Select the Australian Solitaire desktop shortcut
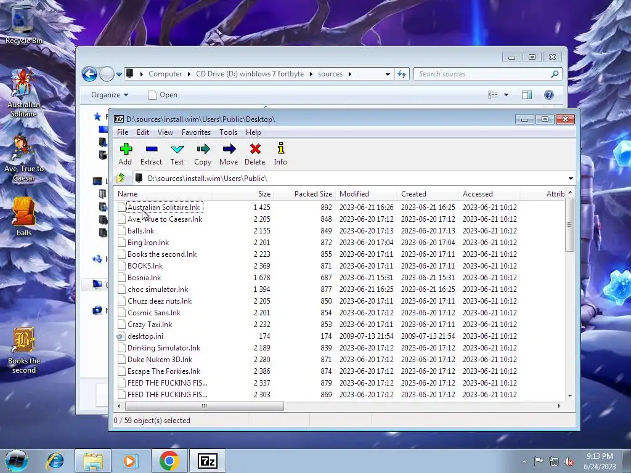The image size is (631, 473). click(x=23, y=94)
